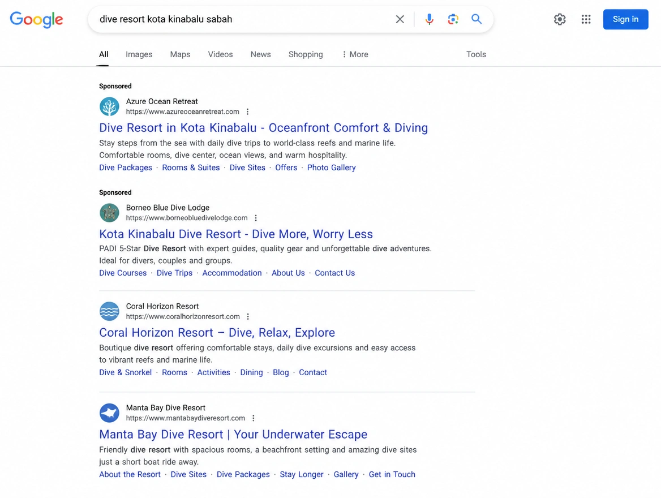This screenshot has width=661, height=498.
Task: Click the Manta Bay Dive Resort site name
Action: [166, 408]
